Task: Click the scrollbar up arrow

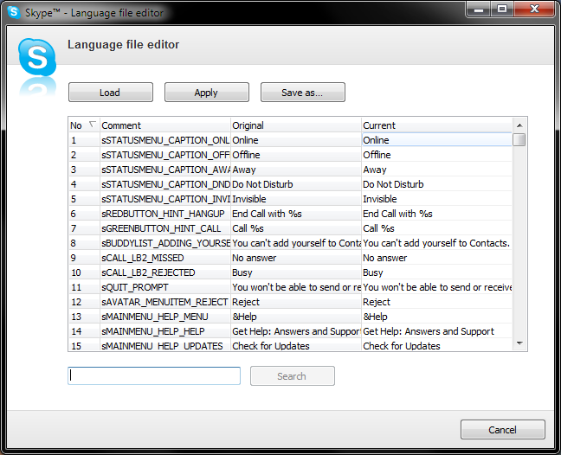Action: [x=519, y=125]
